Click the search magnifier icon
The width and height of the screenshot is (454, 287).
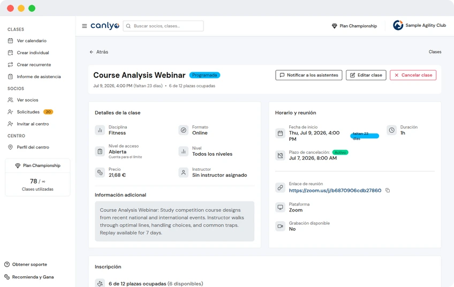coord(128,26)
